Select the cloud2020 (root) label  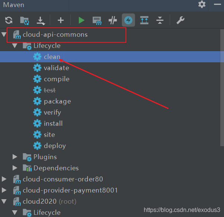coord(49,201)
